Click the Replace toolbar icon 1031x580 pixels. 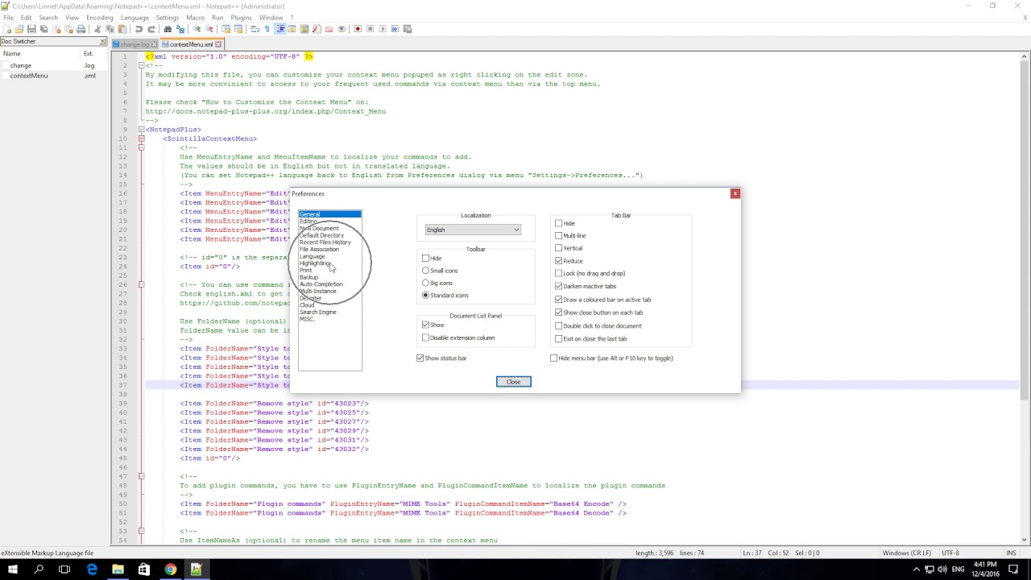click(x=180, y=29)
